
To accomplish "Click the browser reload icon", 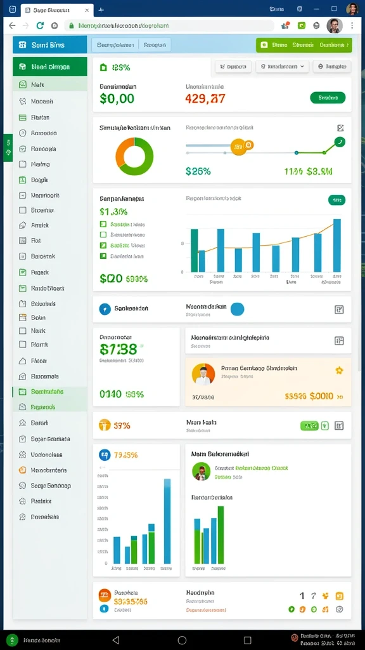I will (x=40, y=25).
